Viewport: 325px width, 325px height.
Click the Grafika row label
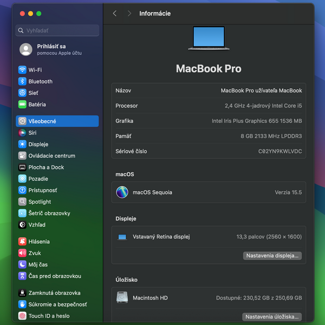point(125,121)
